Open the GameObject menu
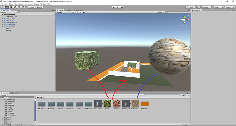 tap(19, 4)
